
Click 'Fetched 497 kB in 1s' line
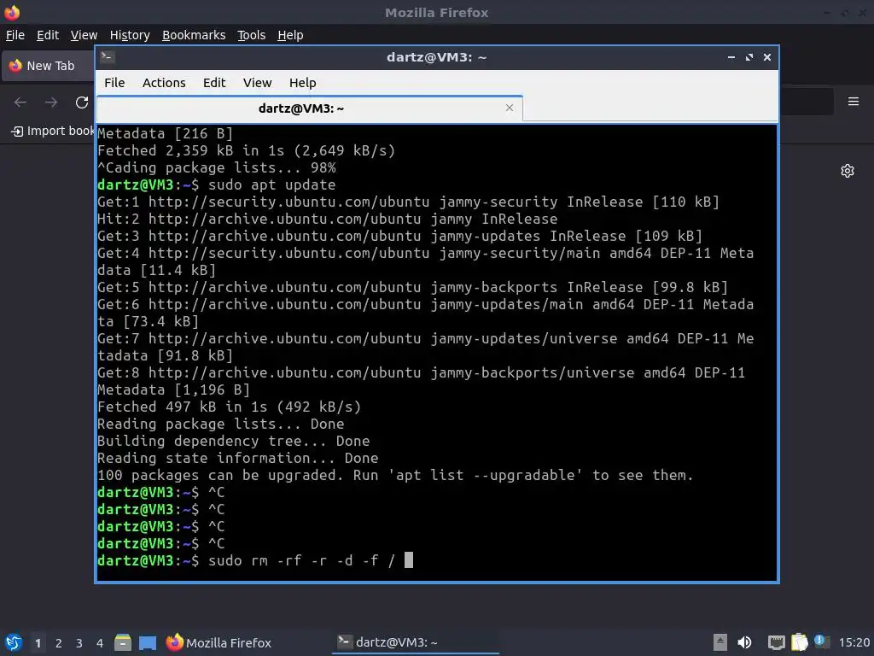pos(229,407)
